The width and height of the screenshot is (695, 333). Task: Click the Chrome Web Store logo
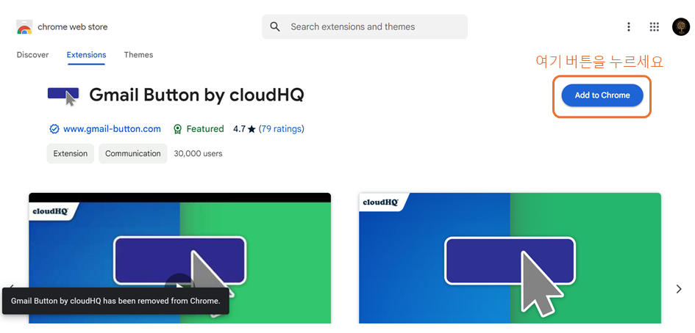[x=24, y=27]
